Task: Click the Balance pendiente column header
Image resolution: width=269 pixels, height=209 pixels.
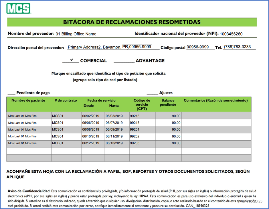Action: click(168, 102)
